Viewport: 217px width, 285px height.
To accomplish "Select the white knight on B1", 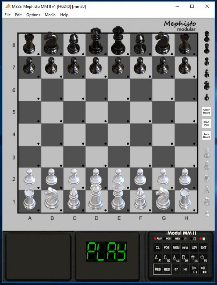I will pos(52,198).
